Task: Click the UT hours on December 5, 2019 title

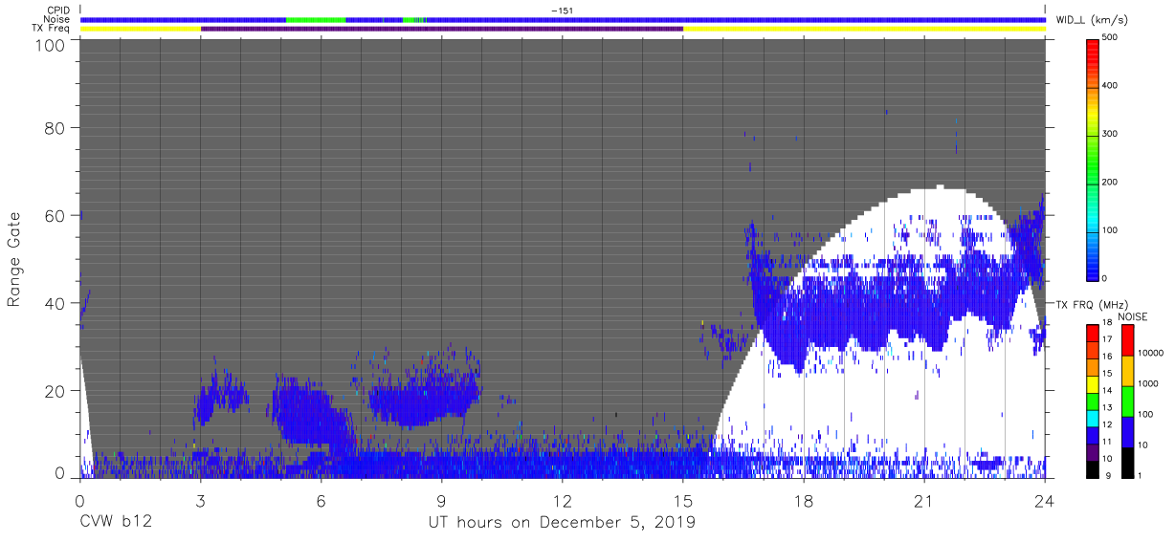Action: (x=562, y=523)
